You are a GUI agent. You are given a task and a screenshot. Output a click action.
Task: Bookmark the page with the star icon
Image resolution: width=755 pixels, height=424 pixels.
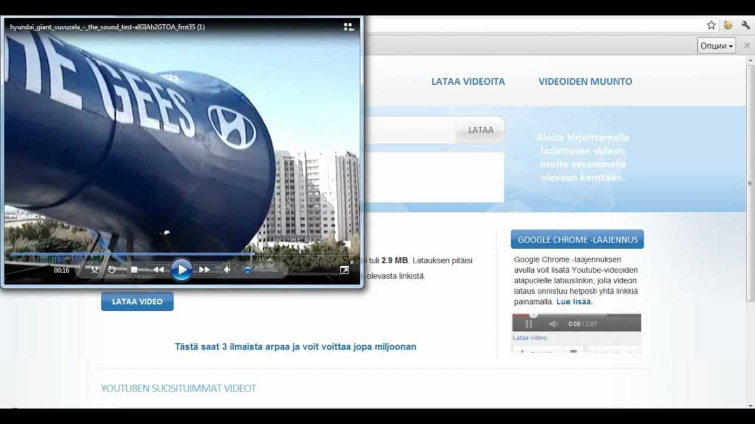711,25
